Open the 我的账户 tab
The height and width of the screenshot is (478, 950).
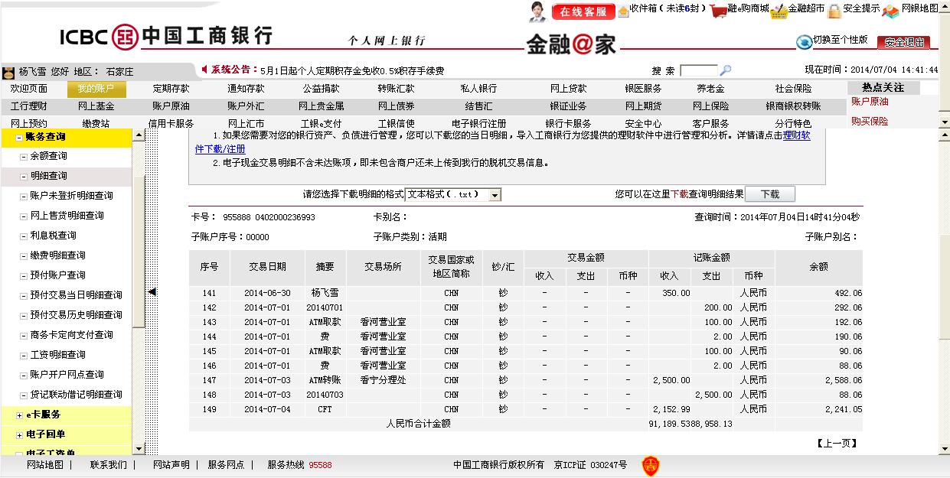point(96,89)
